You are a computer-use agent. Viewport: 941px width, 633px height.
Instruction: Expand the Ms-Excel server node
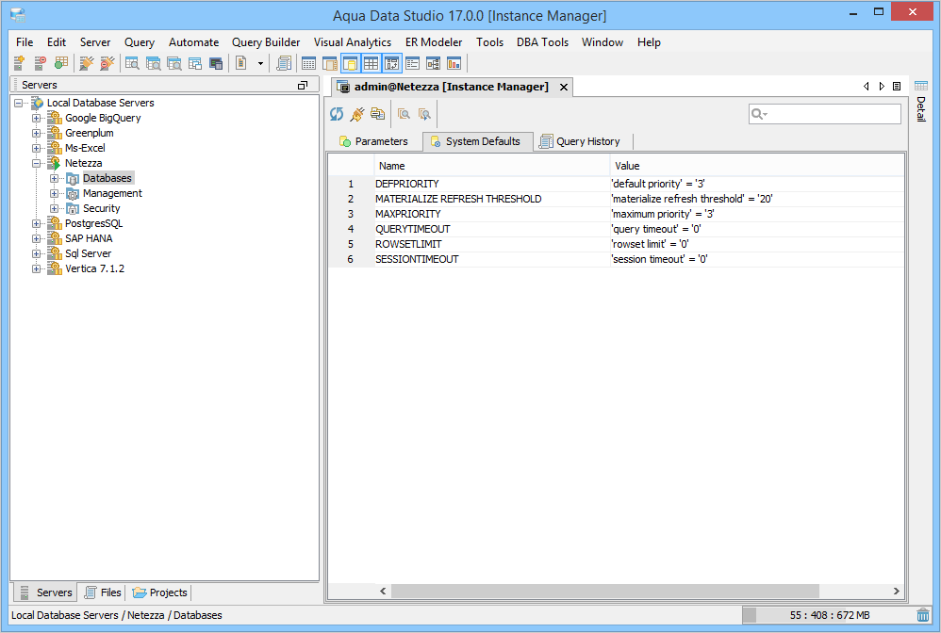click(x=37, y=148)
